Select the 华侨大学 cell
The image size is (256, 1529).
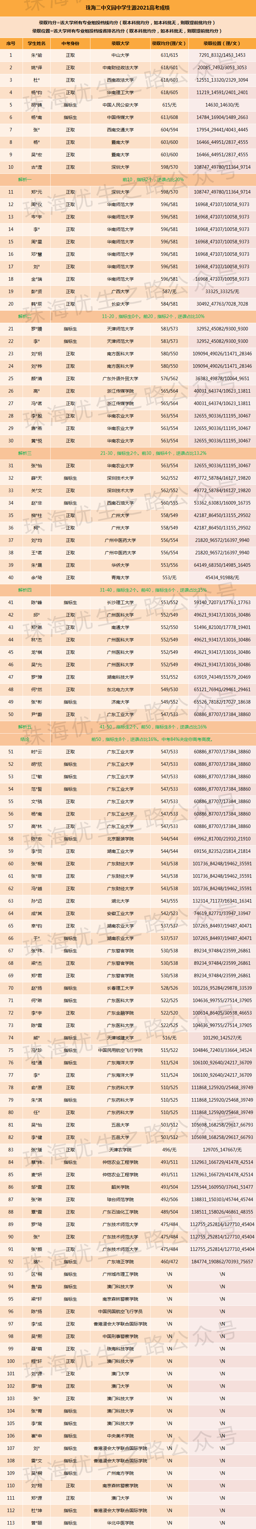pos(120,565)
